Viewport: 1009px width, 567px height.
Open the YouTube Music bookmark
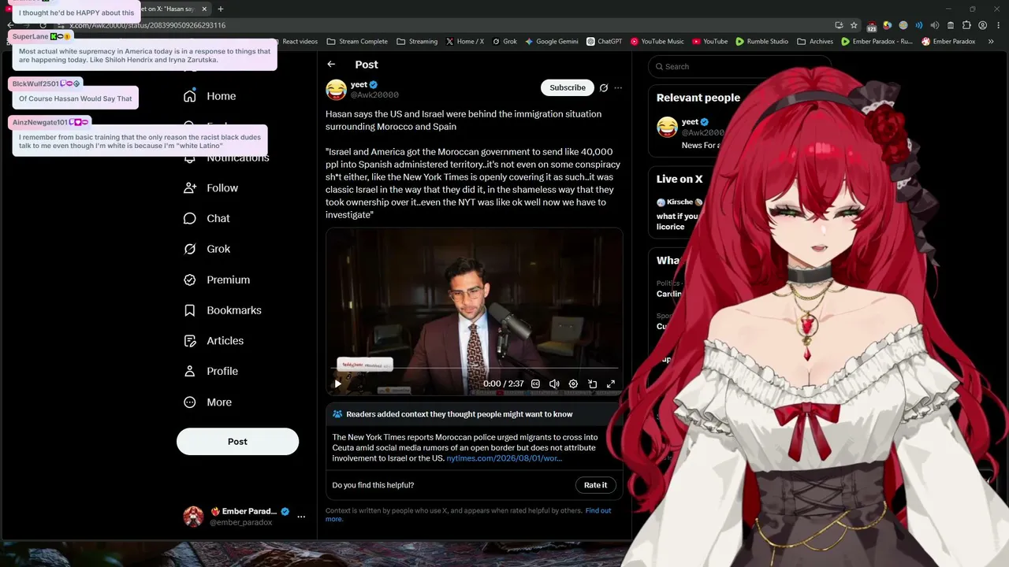pyautogui.click(x=657, y=42)
